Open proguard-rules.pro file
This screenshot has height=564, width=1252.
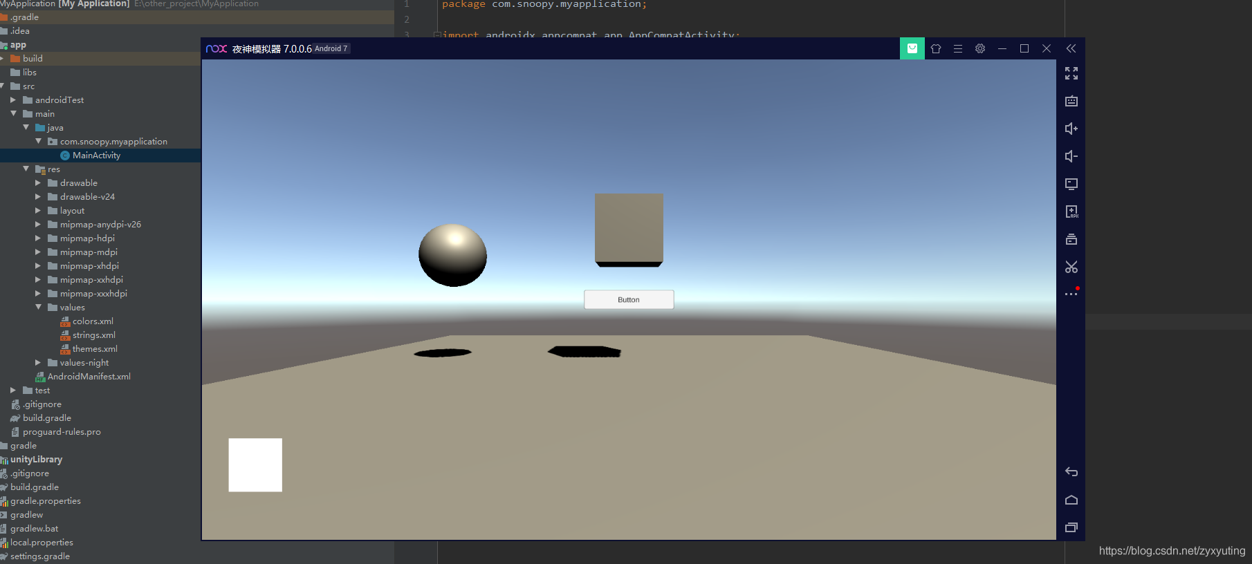coord(62,432)
